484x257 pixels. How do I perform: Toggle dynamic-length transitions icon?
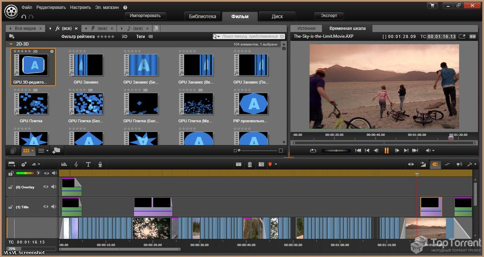click(x=423, y=164)
